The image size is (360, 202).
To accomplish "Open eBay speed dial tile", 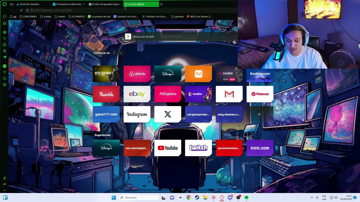I will 137,94.
